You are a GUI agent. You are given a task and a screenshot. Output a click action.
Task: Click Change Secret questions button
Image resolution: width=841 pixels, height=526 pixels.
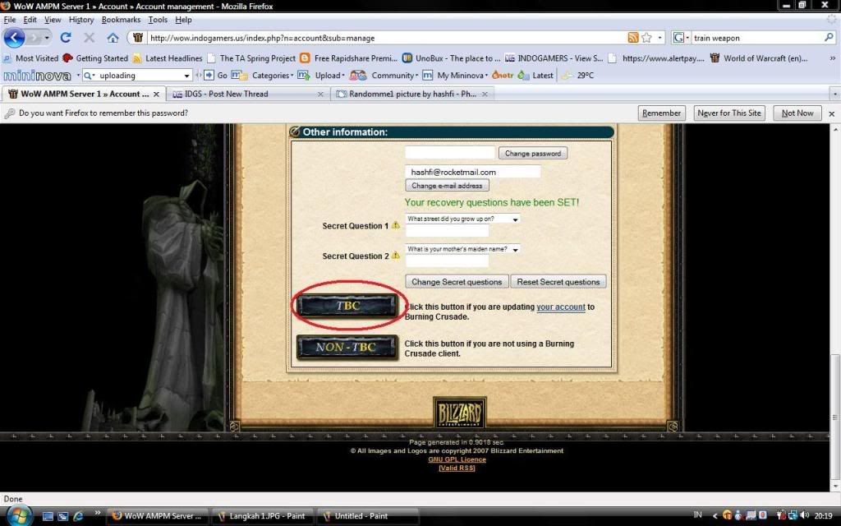457,282
